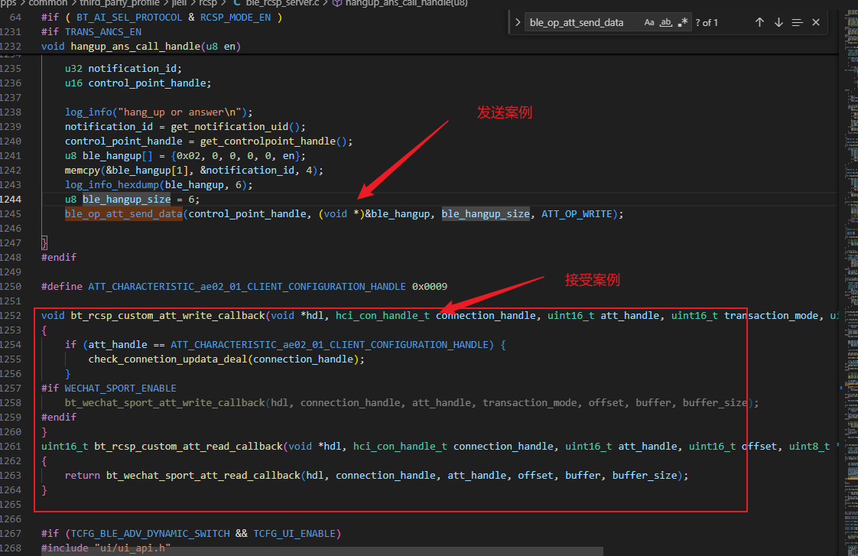Screen dimensions: 858x556
Task: Click #endif on line 1248
Action: point(59,257)
